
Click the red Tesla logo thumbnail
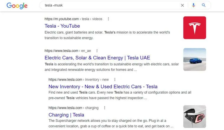tap(194, 28)
